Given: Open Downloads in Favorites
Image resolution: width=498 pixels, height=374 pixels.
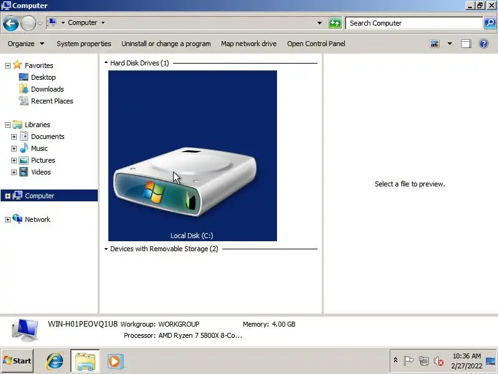Looking at the screenshot, I should (x=47, y=89).
